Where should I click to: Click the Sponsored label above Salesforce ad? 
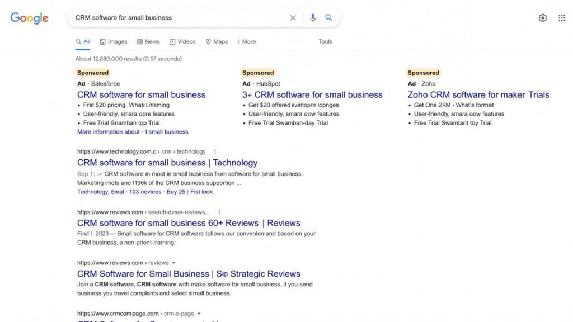point(93,73)
